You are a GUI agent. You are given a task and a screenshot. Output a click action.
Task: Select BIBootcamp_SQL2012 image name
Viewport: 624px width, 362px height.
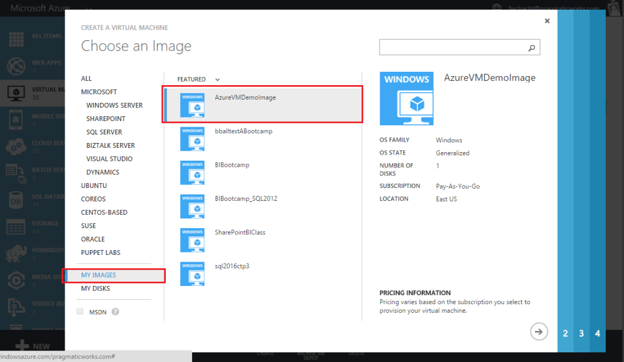click(246, 199)
